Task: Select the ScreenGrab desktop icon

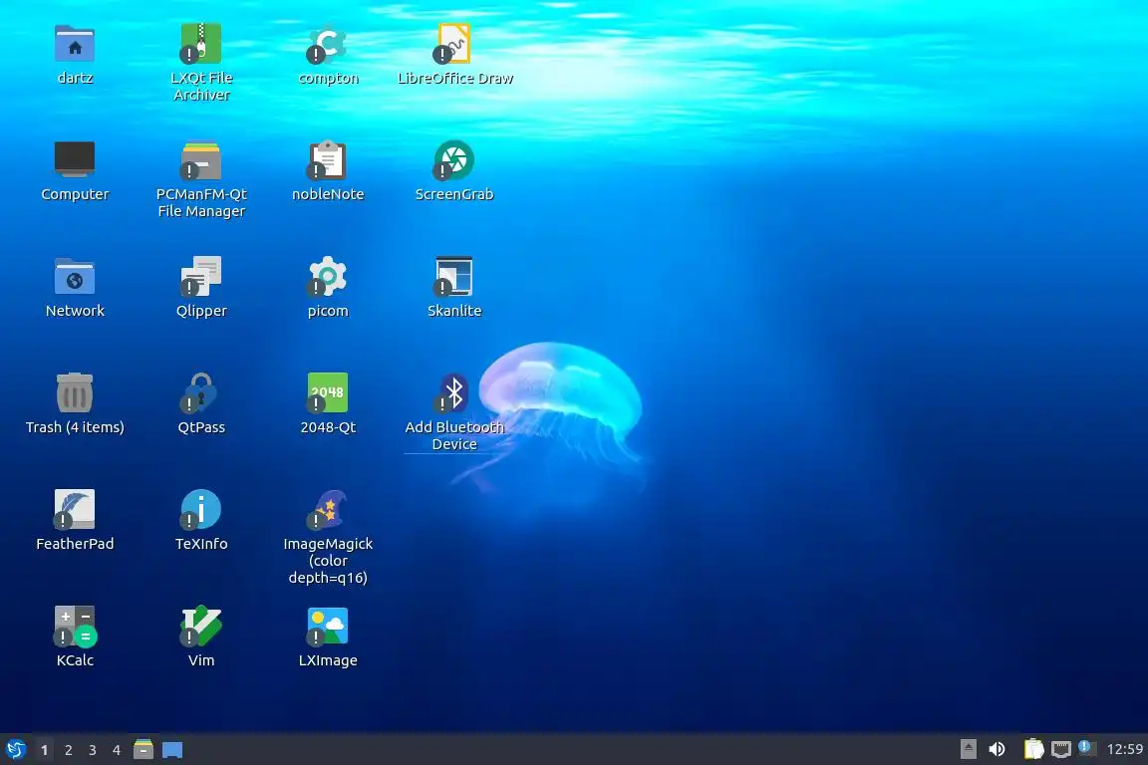Action: (x=454, y=160)
